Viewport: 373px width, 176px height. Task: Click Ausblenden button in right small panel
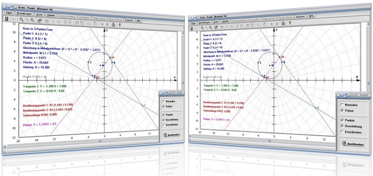click(x=353, y=144)
